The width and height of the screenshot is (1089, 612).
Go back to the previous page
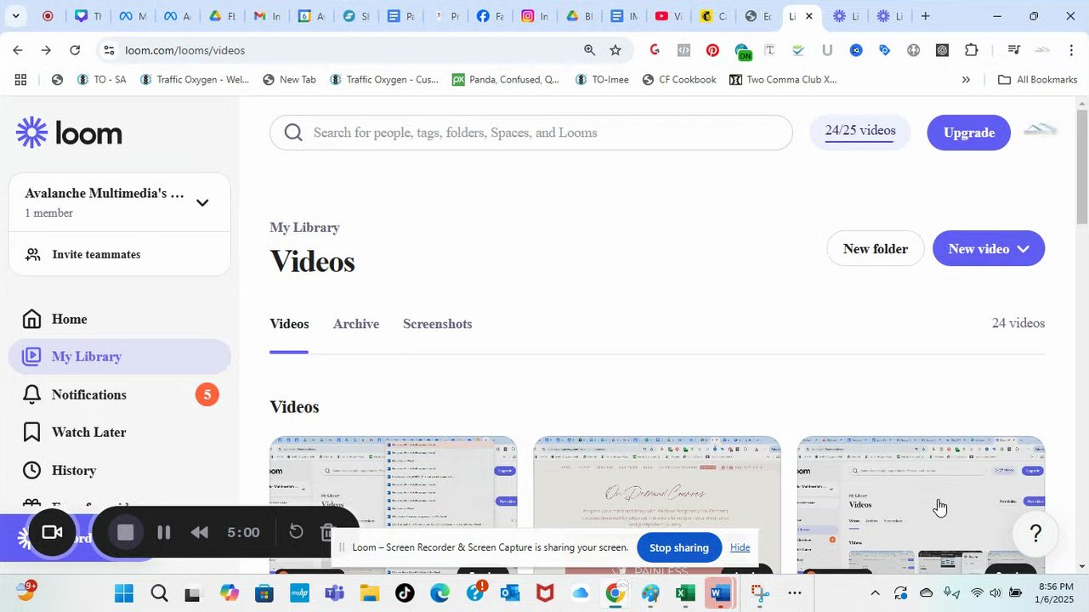[18, 50]
